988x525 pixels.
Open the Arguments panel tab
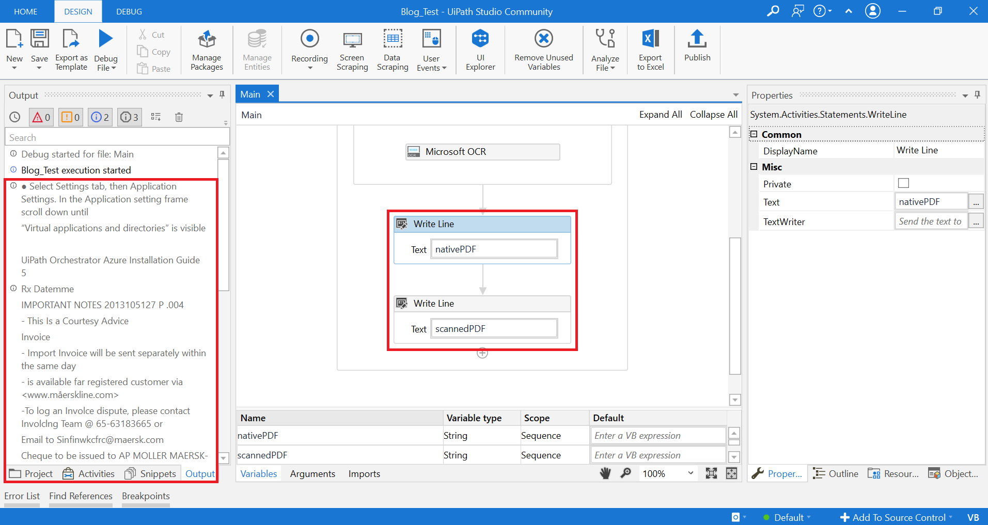click(312, 473)
